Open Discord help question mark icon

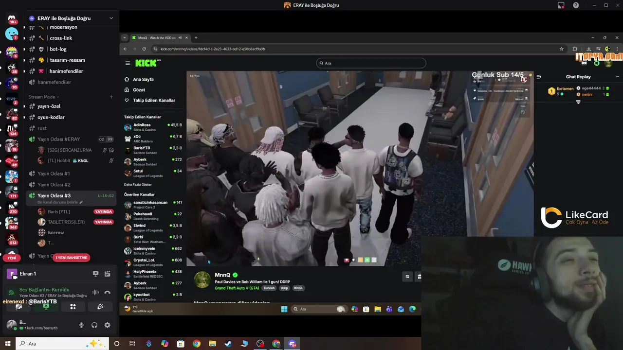pos(576,5)
